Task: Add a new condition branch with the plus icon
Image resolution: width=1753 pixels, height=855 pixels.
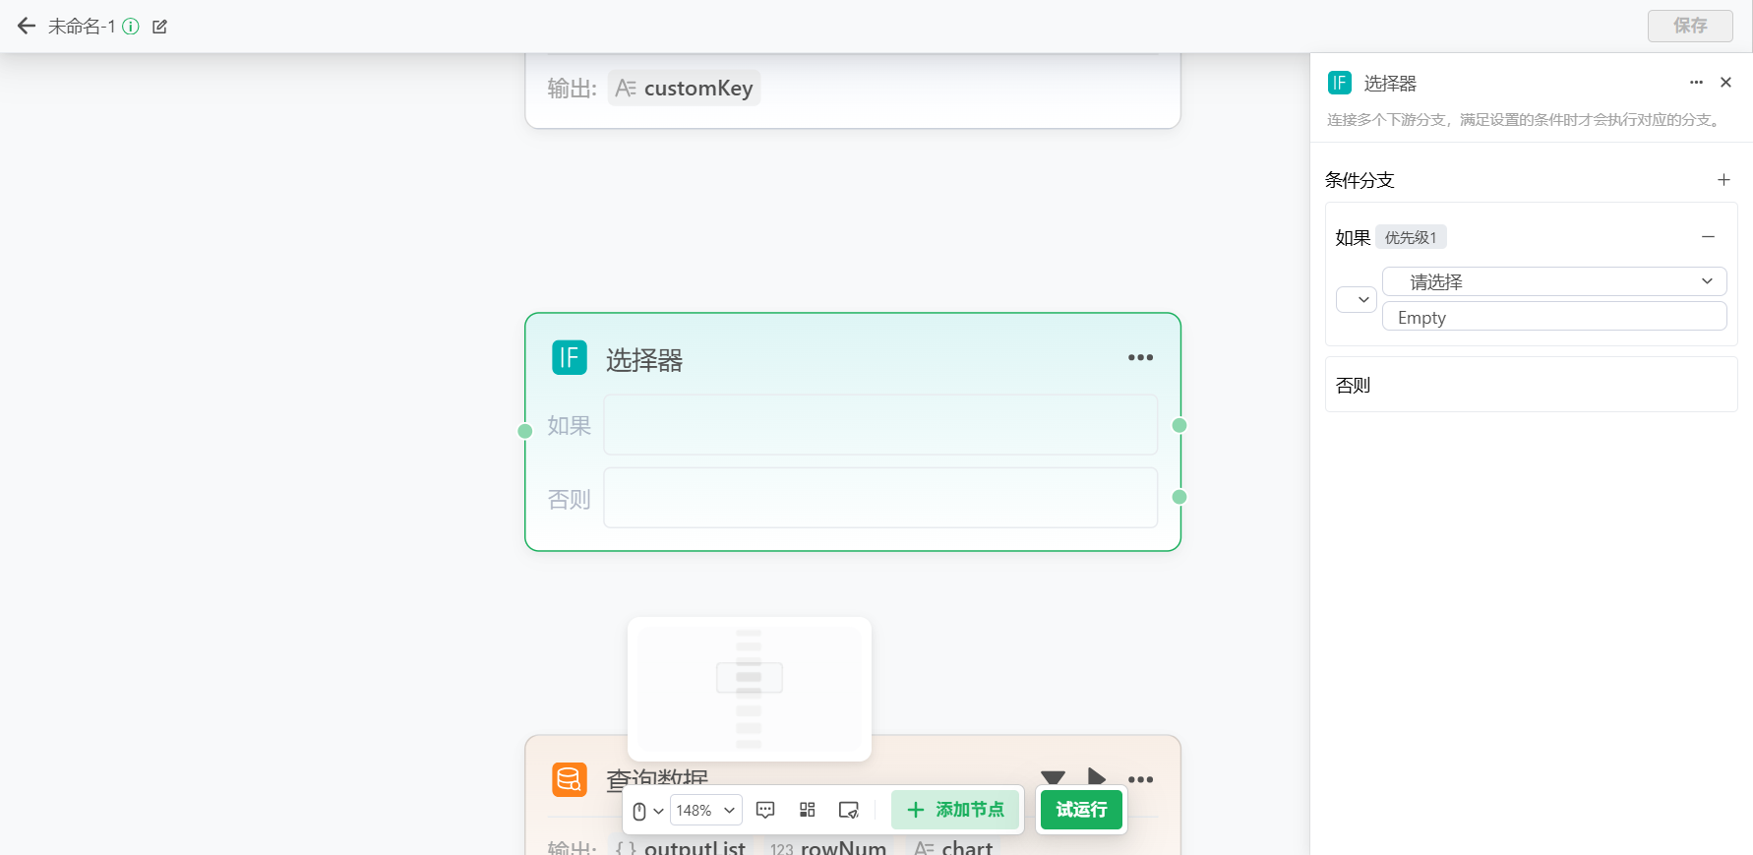Action: (x=1723, y=180)
